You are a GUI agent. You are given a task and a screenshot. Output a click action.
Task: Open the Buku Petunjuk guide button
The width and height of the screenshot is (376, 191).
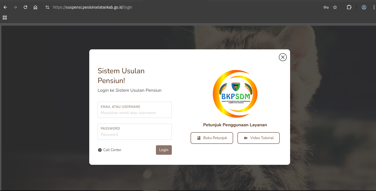(212, 138)
